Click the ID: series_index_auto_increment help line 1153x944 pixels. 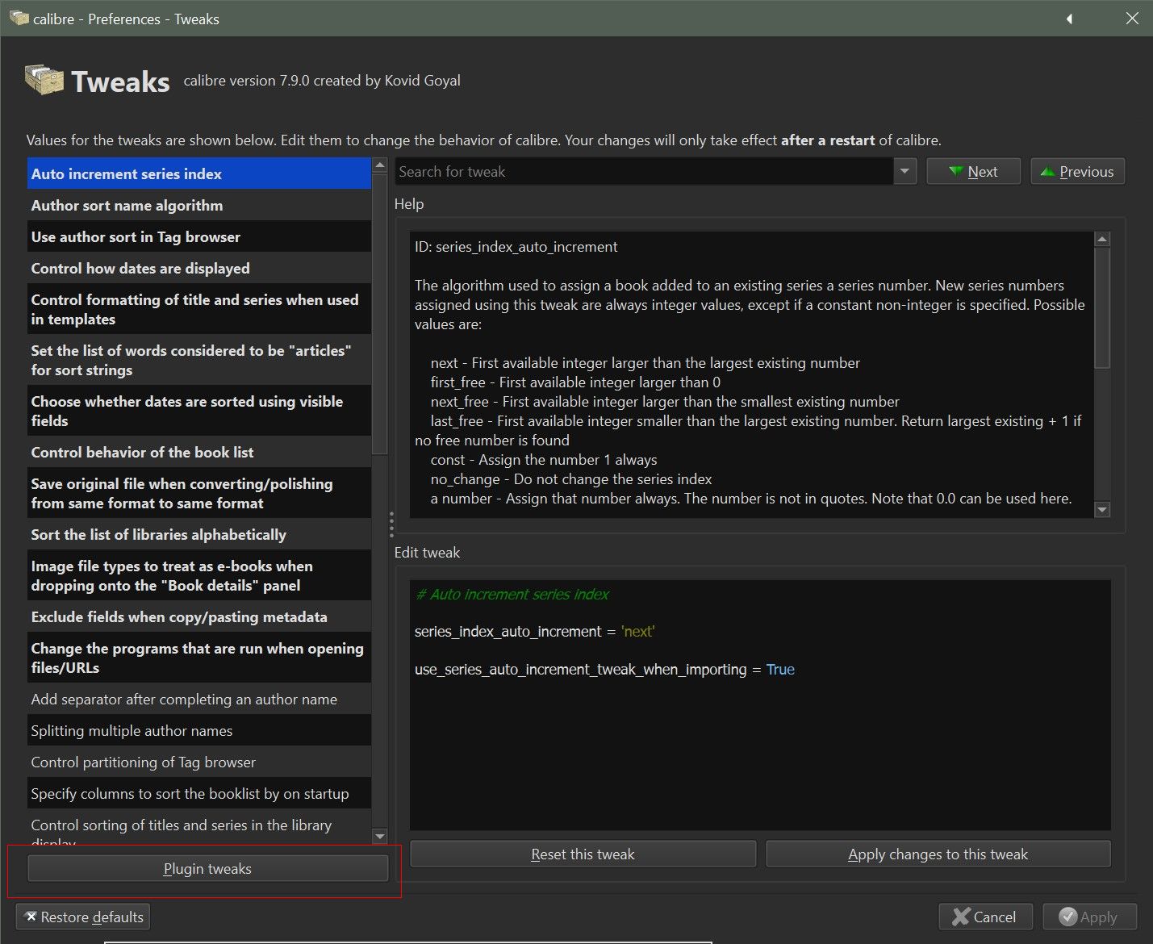(516, 246)
